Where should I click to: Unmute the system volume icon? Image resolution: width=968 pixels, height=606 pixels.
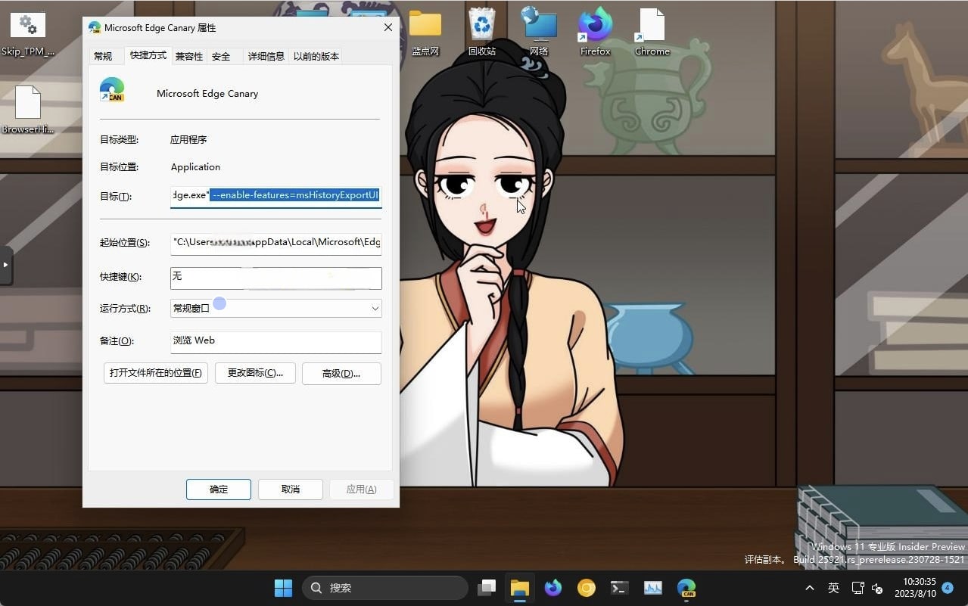click(876, 588)
